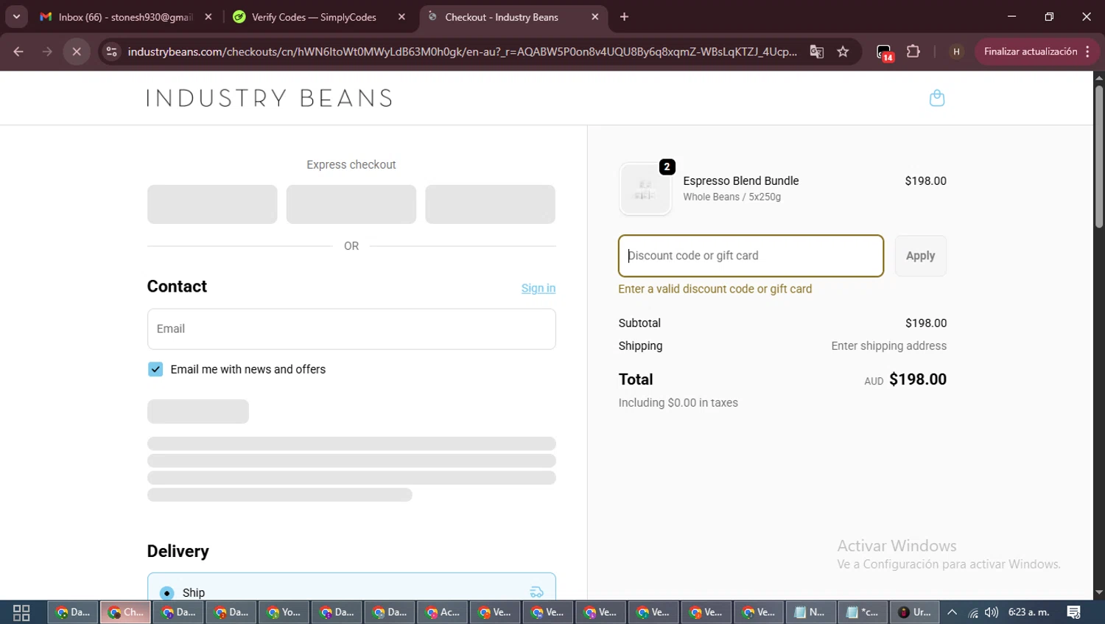Screen dimensions: 1105x624
Task: Select the Ship delivery radio option
Action: 167,593
